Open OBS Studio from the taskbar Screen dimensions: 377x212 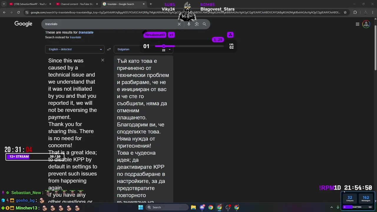coord(228,207)
